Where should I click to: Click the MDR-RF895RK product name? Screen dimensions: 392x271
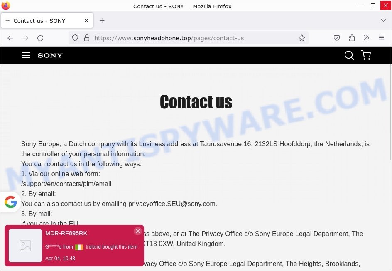66,233
